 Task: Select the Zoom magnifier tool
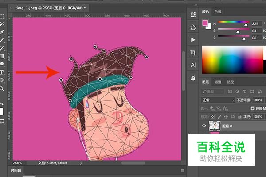coord(2,88)
